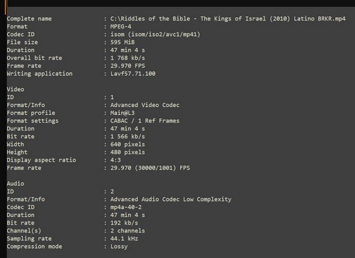Click the Audio section heading
The height and width of the screenshot is (258, 355).
16,184
